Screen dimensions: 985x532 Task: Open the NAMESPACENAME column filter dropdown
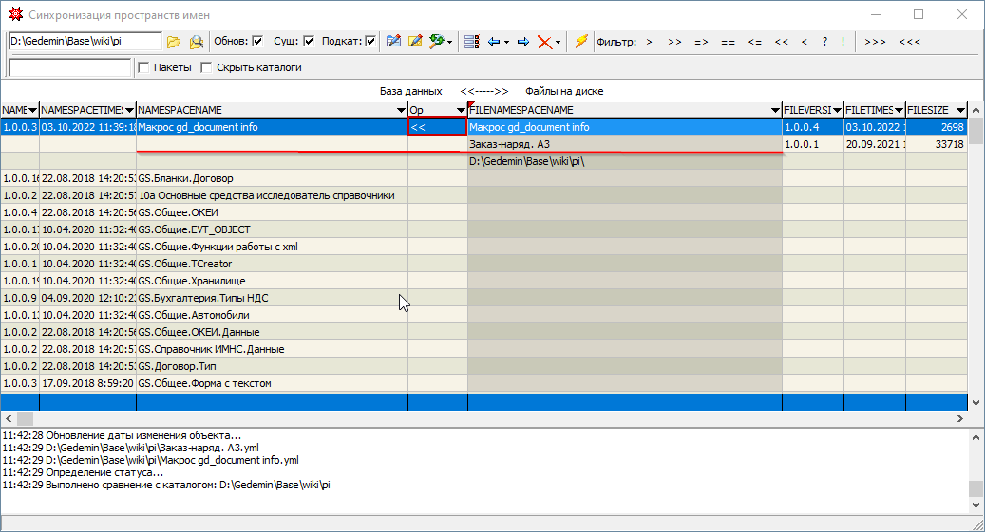click(x=400, y=111)
